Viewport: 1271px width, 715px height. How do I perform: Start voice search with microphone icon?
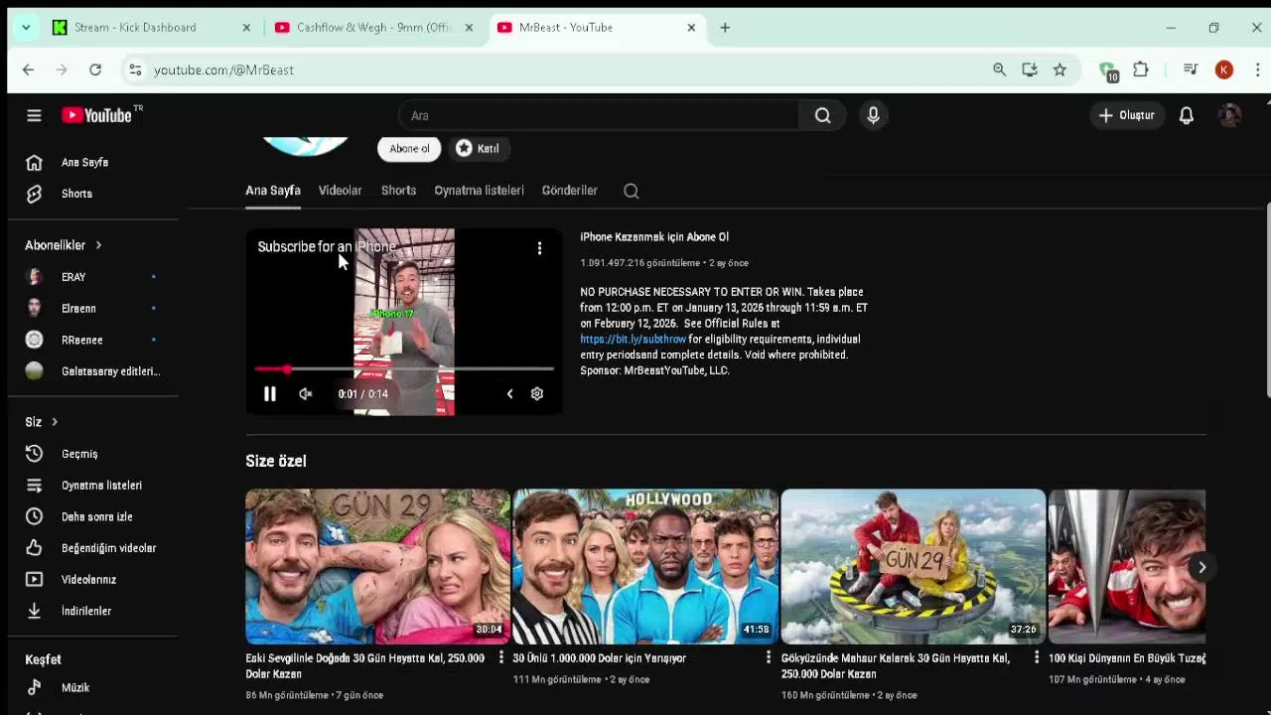coord(873,115)
